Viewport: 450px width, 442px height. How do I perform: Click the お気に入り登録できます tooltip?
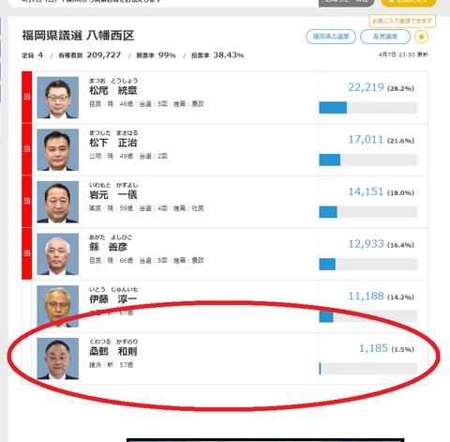tap(402, 22)
